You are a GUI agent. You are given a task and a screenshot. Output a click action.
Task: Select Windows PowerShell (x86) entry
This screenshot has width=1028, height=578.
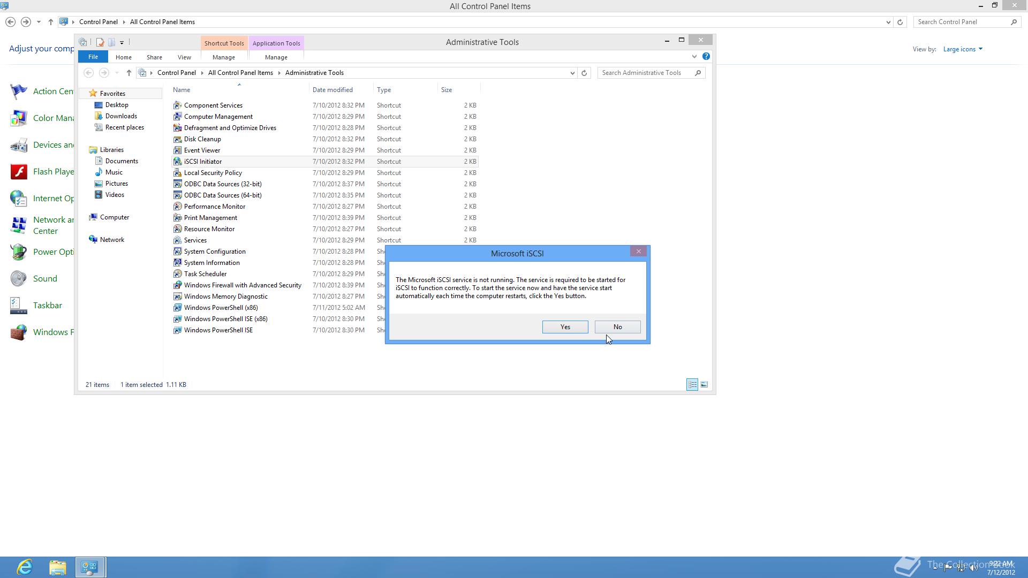pos(221,308)
